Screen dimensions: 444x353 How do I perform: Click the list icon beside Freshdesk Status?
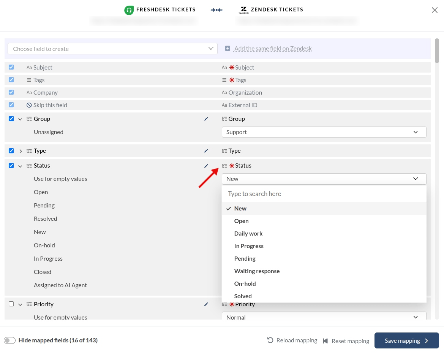point(29,166)
